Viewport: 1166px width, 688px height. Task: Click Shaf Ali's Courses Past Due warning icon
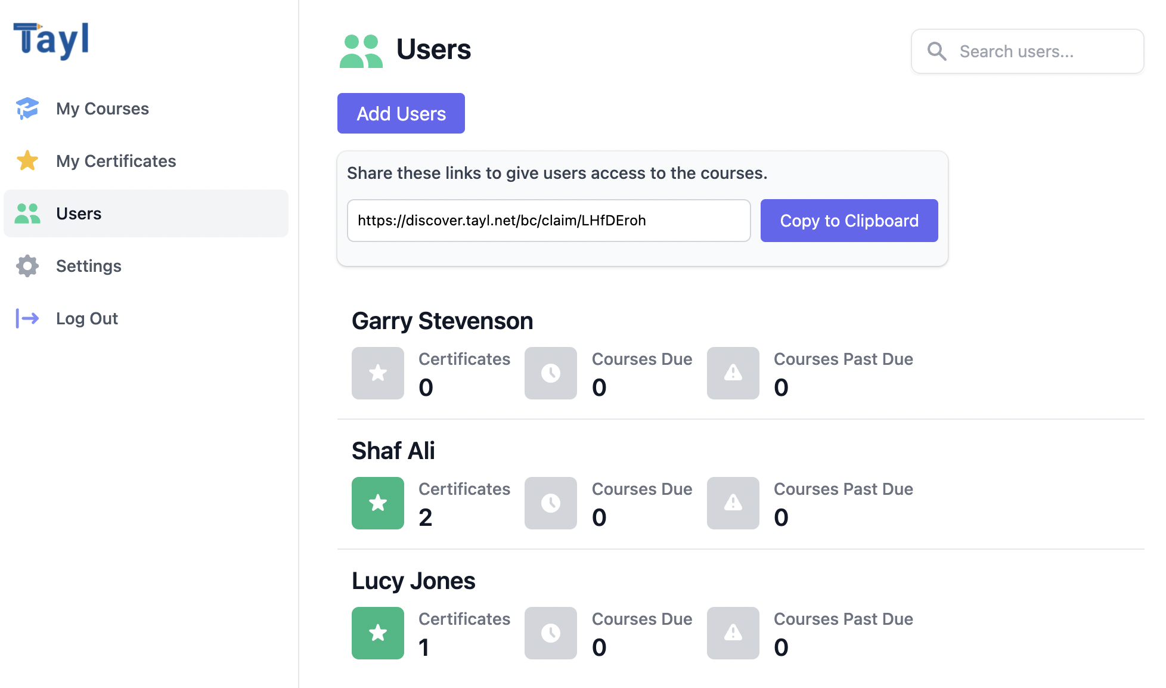(x=733, y=503)
